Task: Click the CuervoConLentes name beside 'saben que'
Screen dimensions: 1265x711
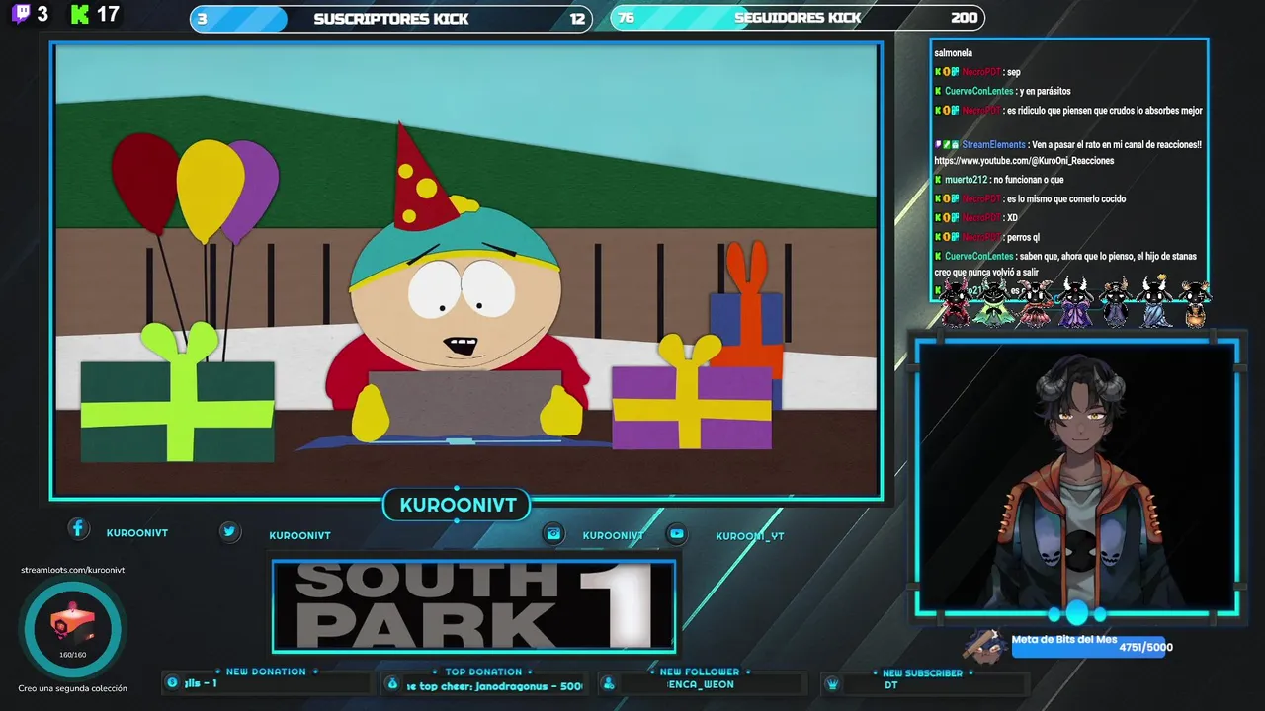Action: click(x=978, y=256)
